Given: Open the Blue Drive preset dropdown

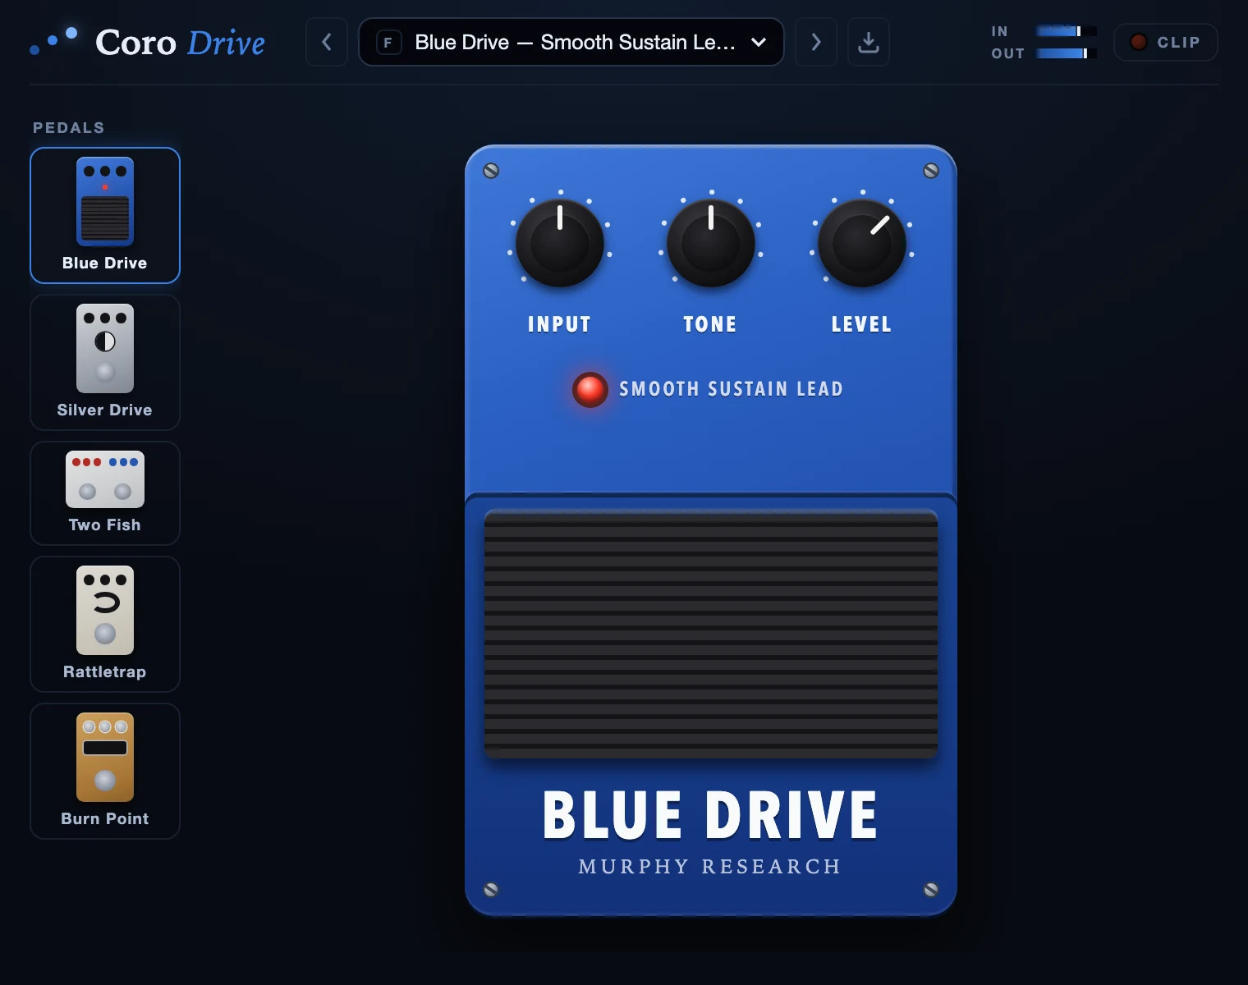Looking at the screenshot, I should tap(571, 42).
